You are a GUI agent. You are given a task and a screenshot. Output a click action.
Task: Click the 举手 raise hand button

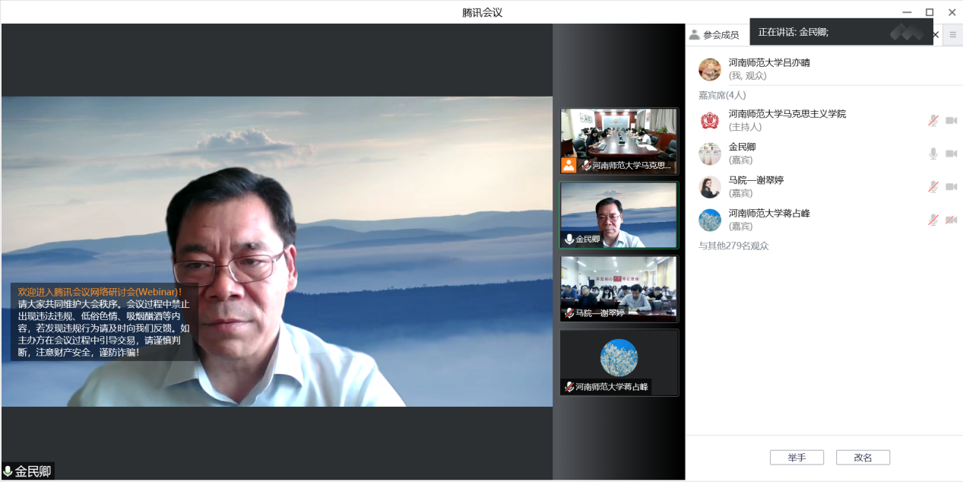click(x=797, y=458)
